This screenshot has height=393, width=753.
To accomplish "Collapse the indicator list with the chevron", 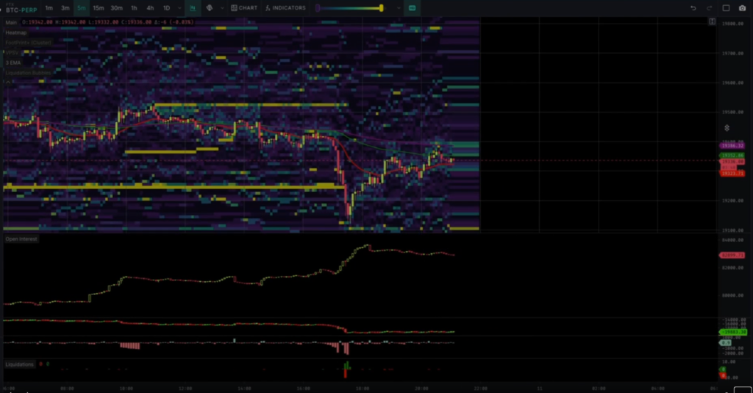I will click(x=8, y=82).
